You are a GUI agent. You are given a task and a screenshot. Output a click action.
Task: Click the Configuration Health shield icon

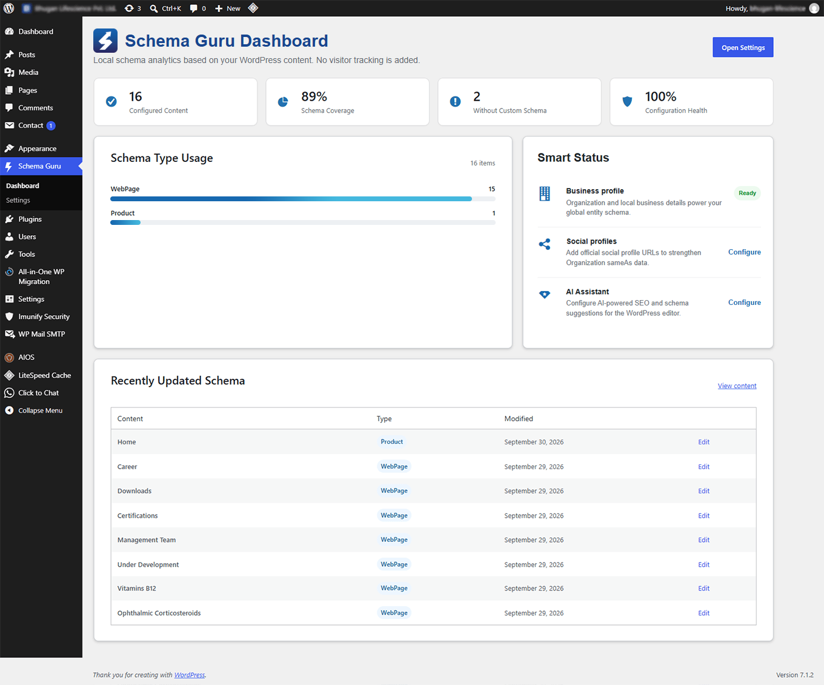click(627, 102)
